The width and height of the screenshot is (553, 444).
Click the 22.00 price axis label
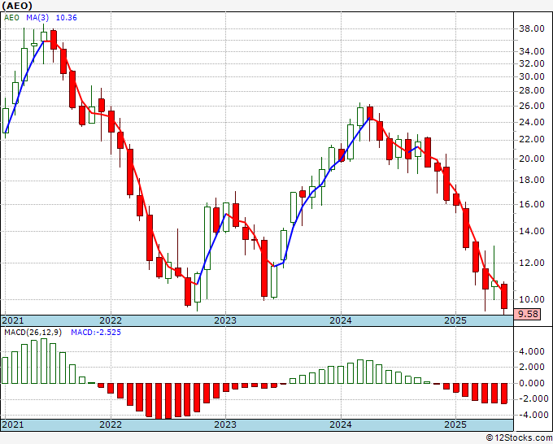[532, 140]
